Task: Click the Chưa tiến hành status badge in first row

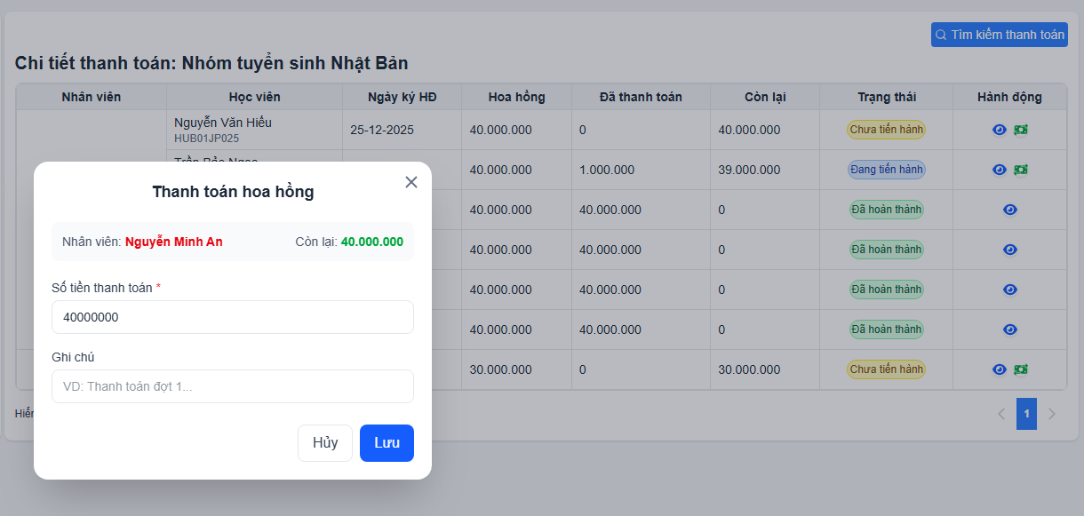Action: (887, 130)
